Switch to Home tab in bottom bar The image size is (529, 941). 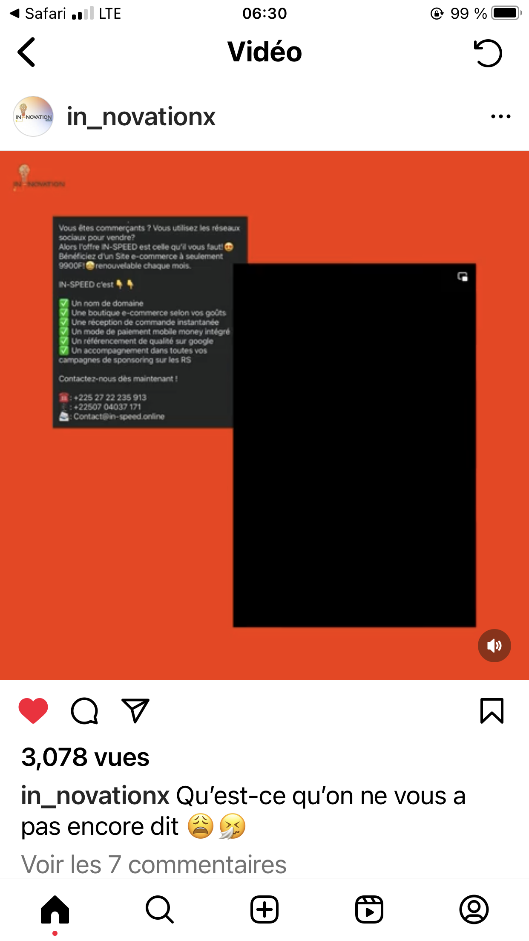(x=55, y=909)
